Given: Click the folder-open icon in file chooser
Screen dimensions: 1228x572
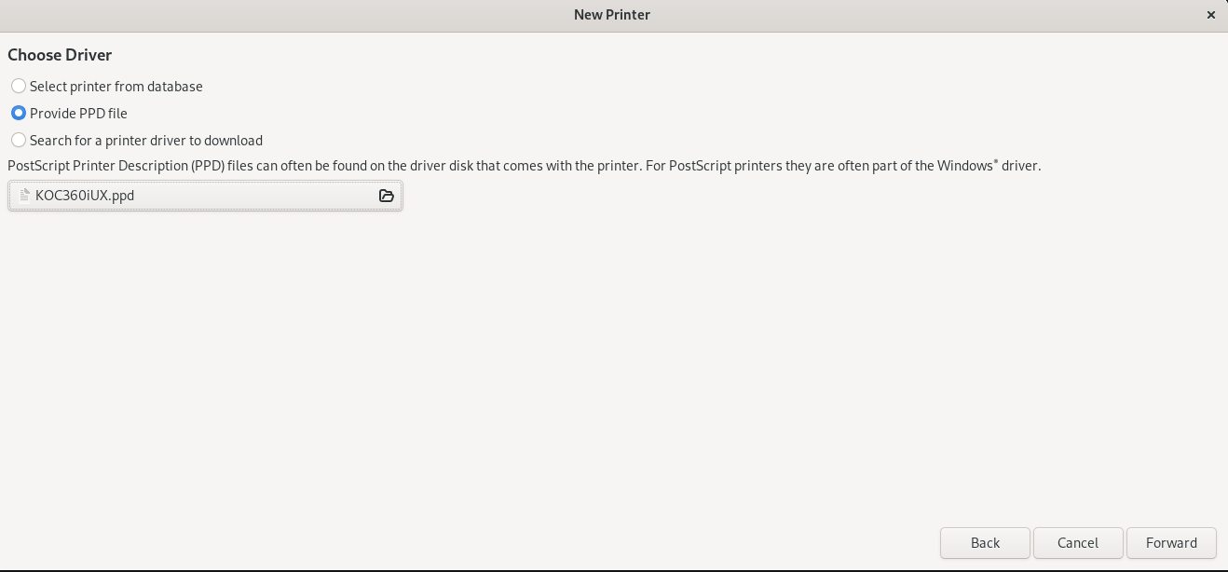Looking at the screenshot, I should click(386, 196).
